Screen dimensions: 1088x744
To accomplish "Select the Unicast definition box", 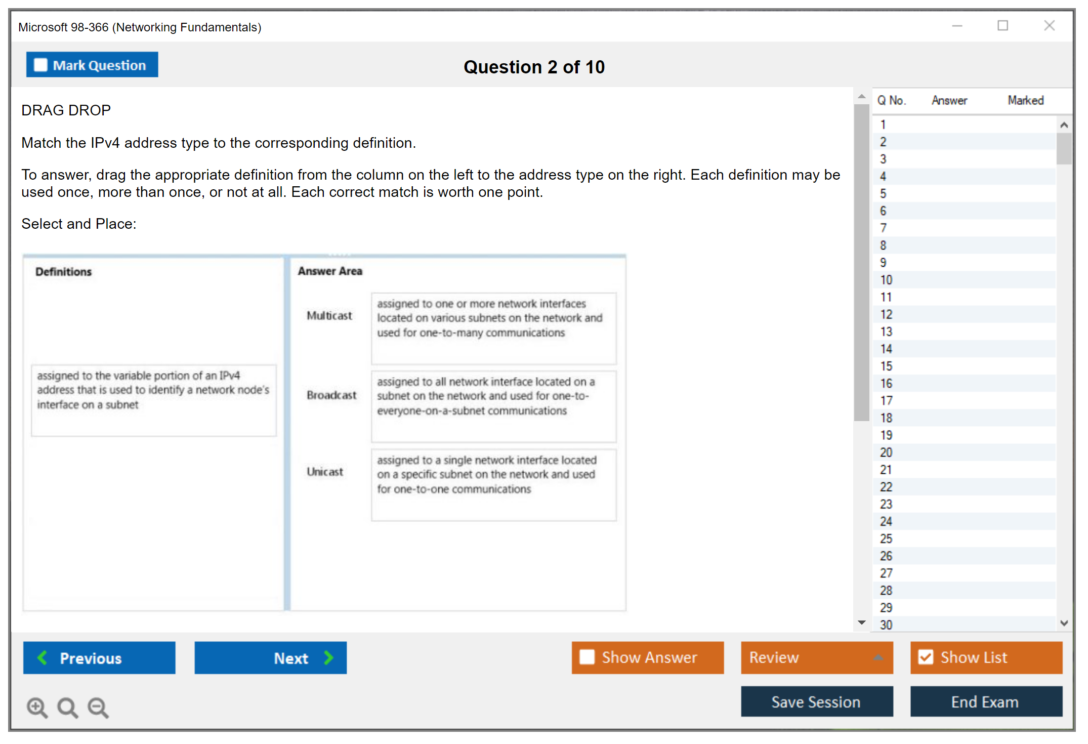I will coord(493,484).
